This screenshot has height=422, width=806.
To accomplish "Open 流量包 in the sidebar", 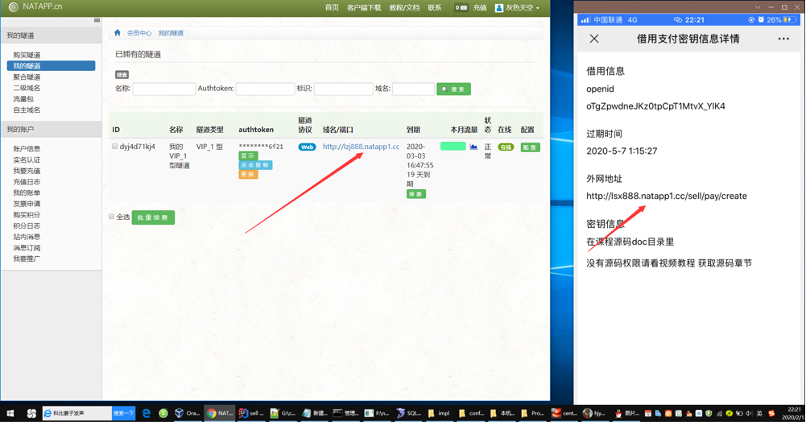I will pyautogui.click(x=23, y=99).
